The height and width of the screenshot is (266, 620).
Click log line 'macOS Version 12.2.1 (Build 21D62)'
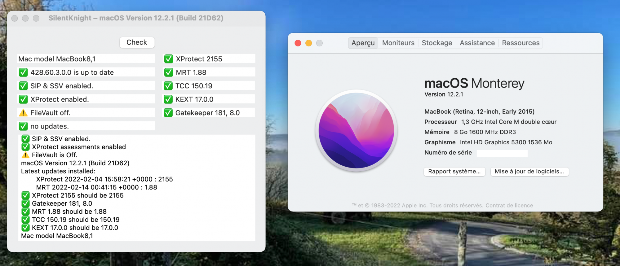[x=75, y=163]
